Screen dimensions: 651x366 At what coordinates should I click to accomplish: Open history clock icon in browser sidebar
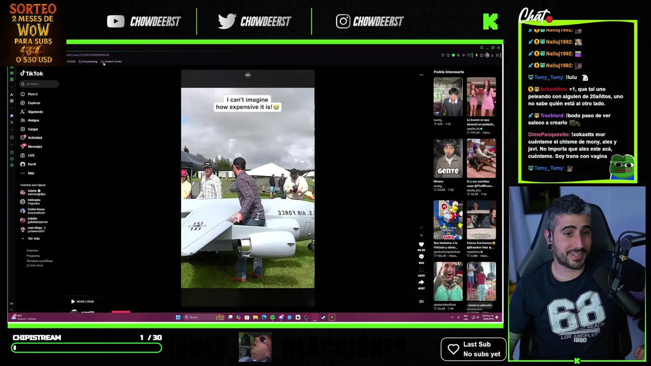click(12, 152)
